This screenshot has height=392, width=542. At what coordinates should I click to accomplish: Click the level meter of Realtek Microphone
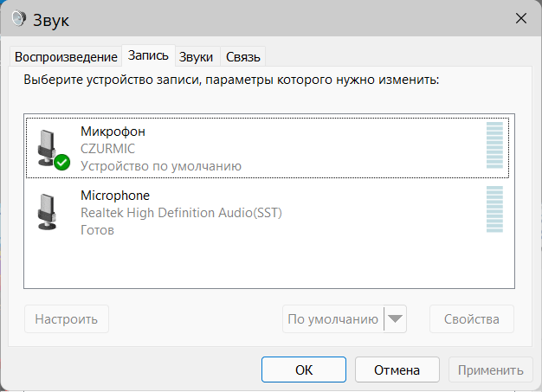[494, 210]
